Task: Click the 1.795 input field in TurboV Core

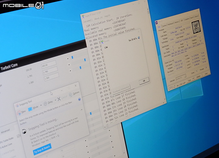Action: (x=50, y=70)
